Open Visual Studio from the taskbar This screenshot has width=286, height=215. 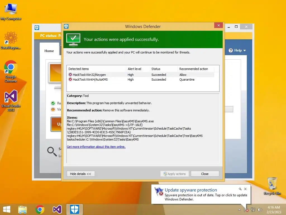[57, 209]
